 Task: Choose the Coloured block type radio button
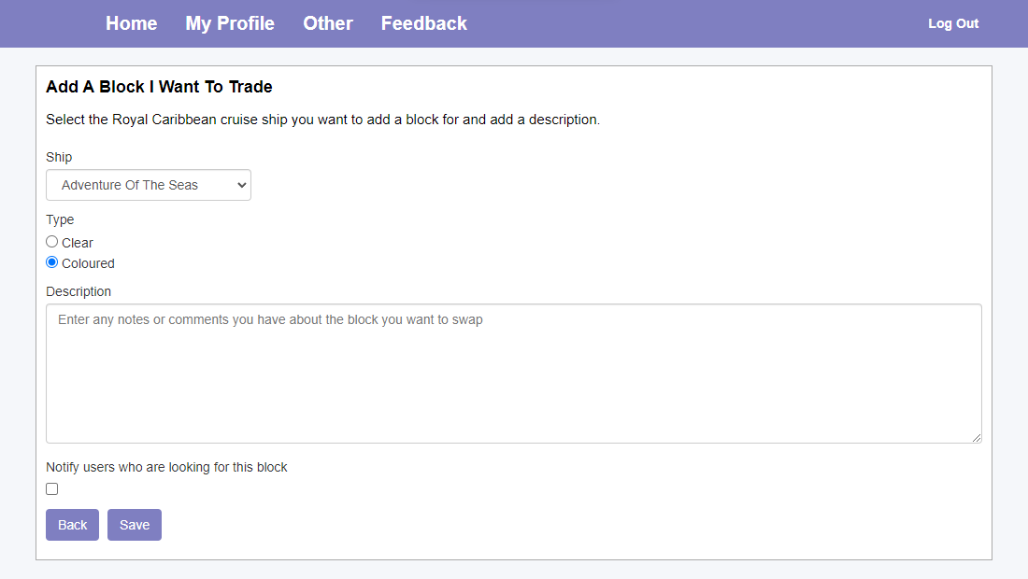(52, 262)
